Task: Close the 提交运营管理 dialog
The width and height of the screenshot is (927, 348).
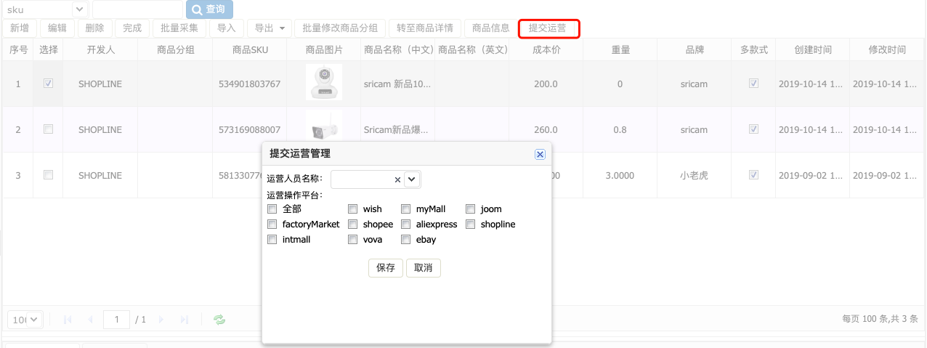Action: click(540, 154)
